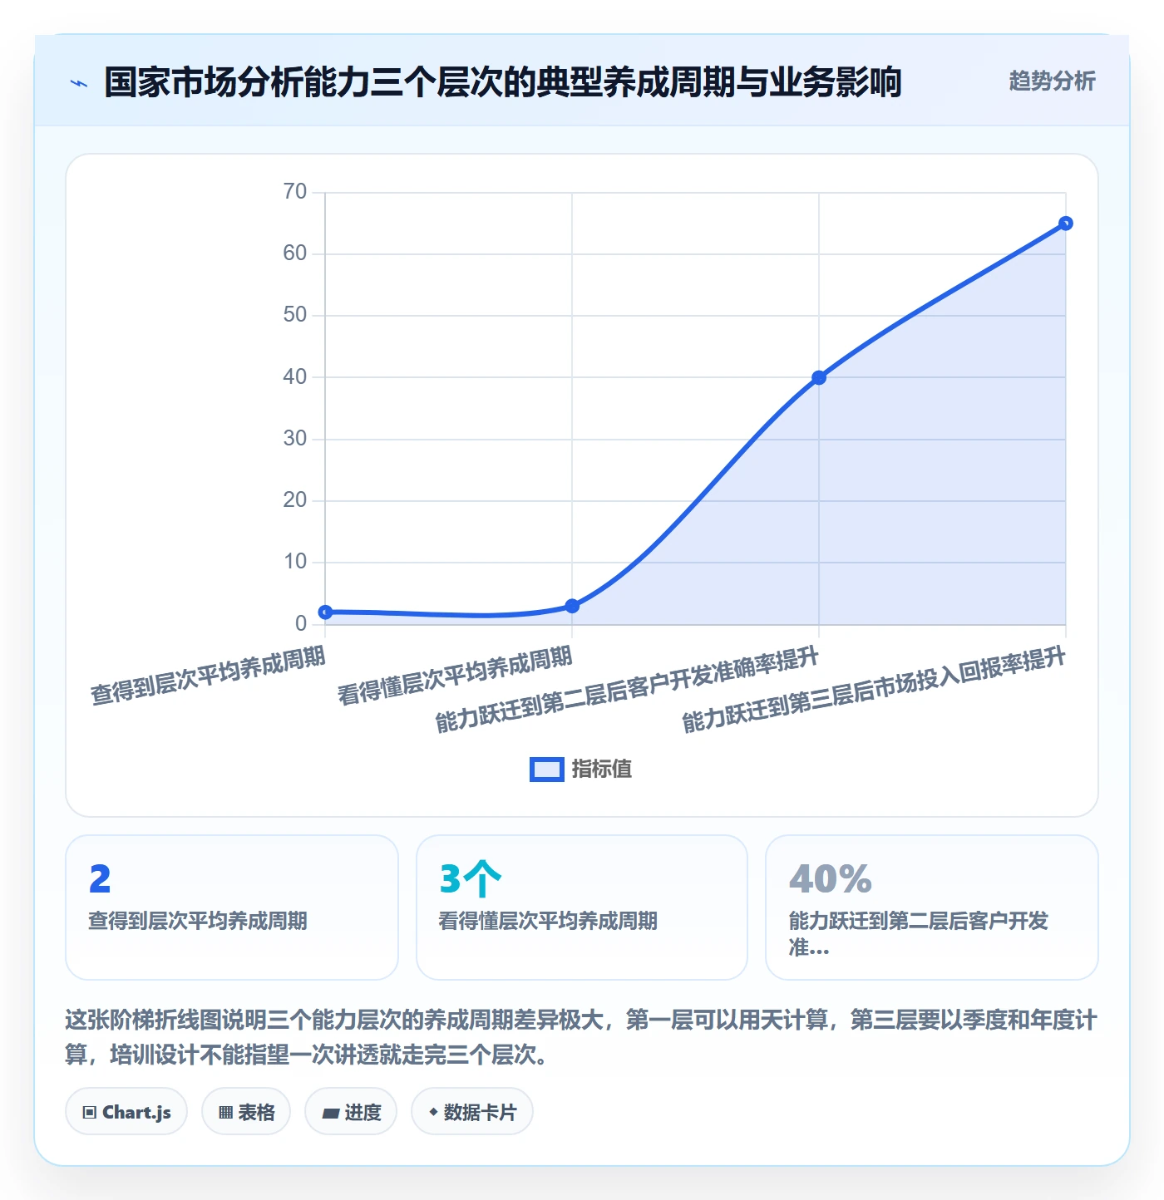Click the 40% value in the third card

tap(831, 879)
